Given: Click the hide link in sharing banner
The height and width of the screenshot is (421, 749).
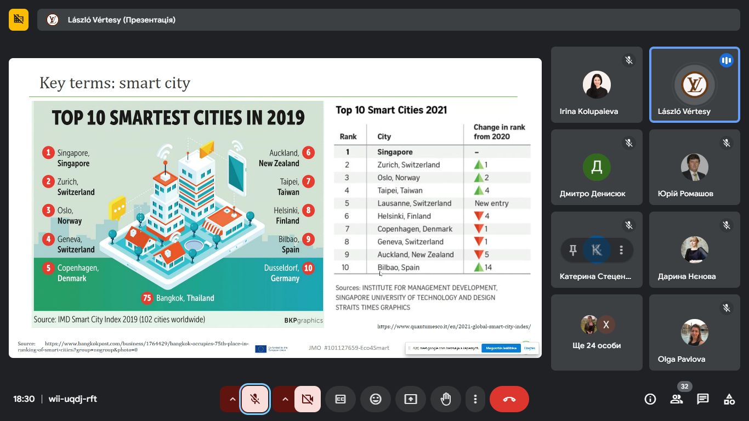Looking at the screenshot, I should (x=529, y=348).
